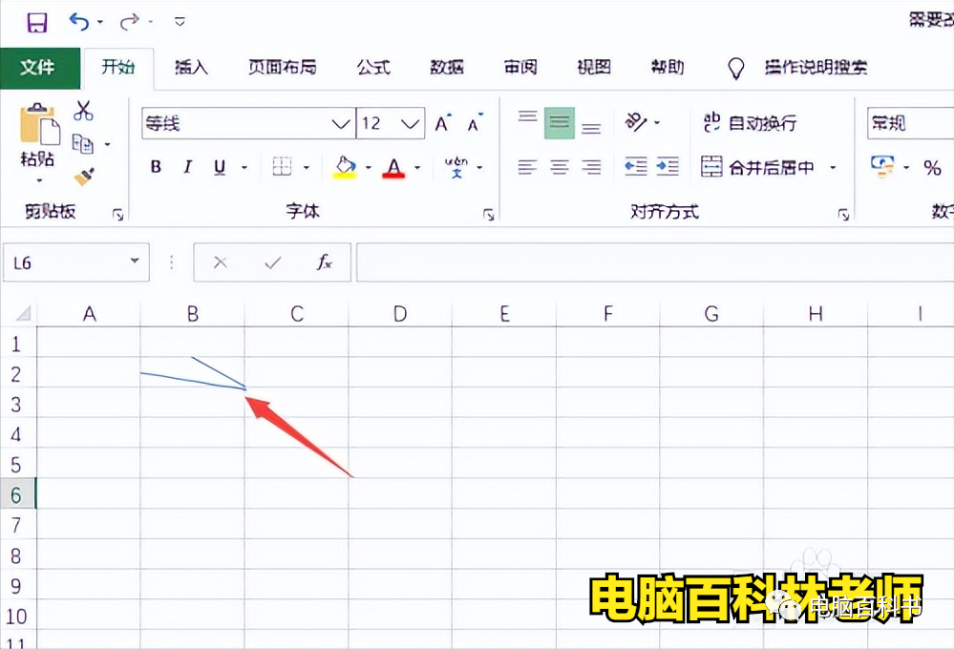954x649 pixels.
Task: Click the formula bar Cancel X icon
Action: pyautogui.click(x=221, y=262)
